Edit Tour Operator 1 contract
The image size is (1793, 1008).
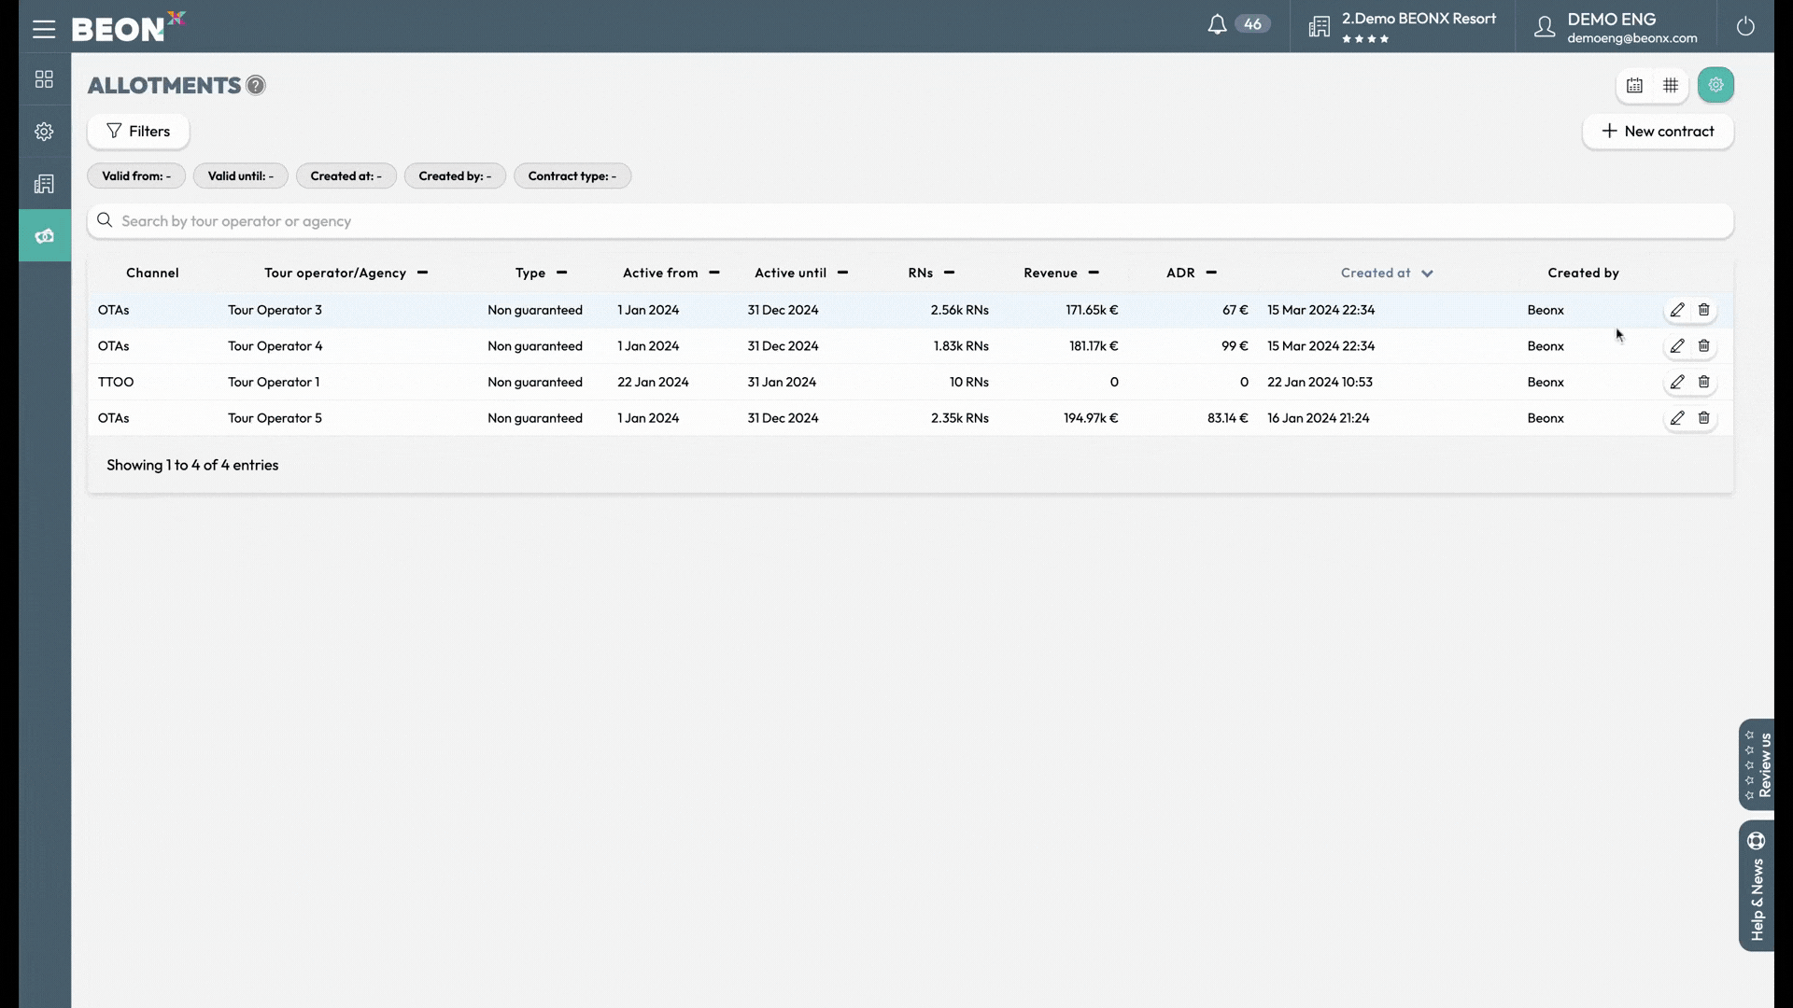click(1677, 383)
